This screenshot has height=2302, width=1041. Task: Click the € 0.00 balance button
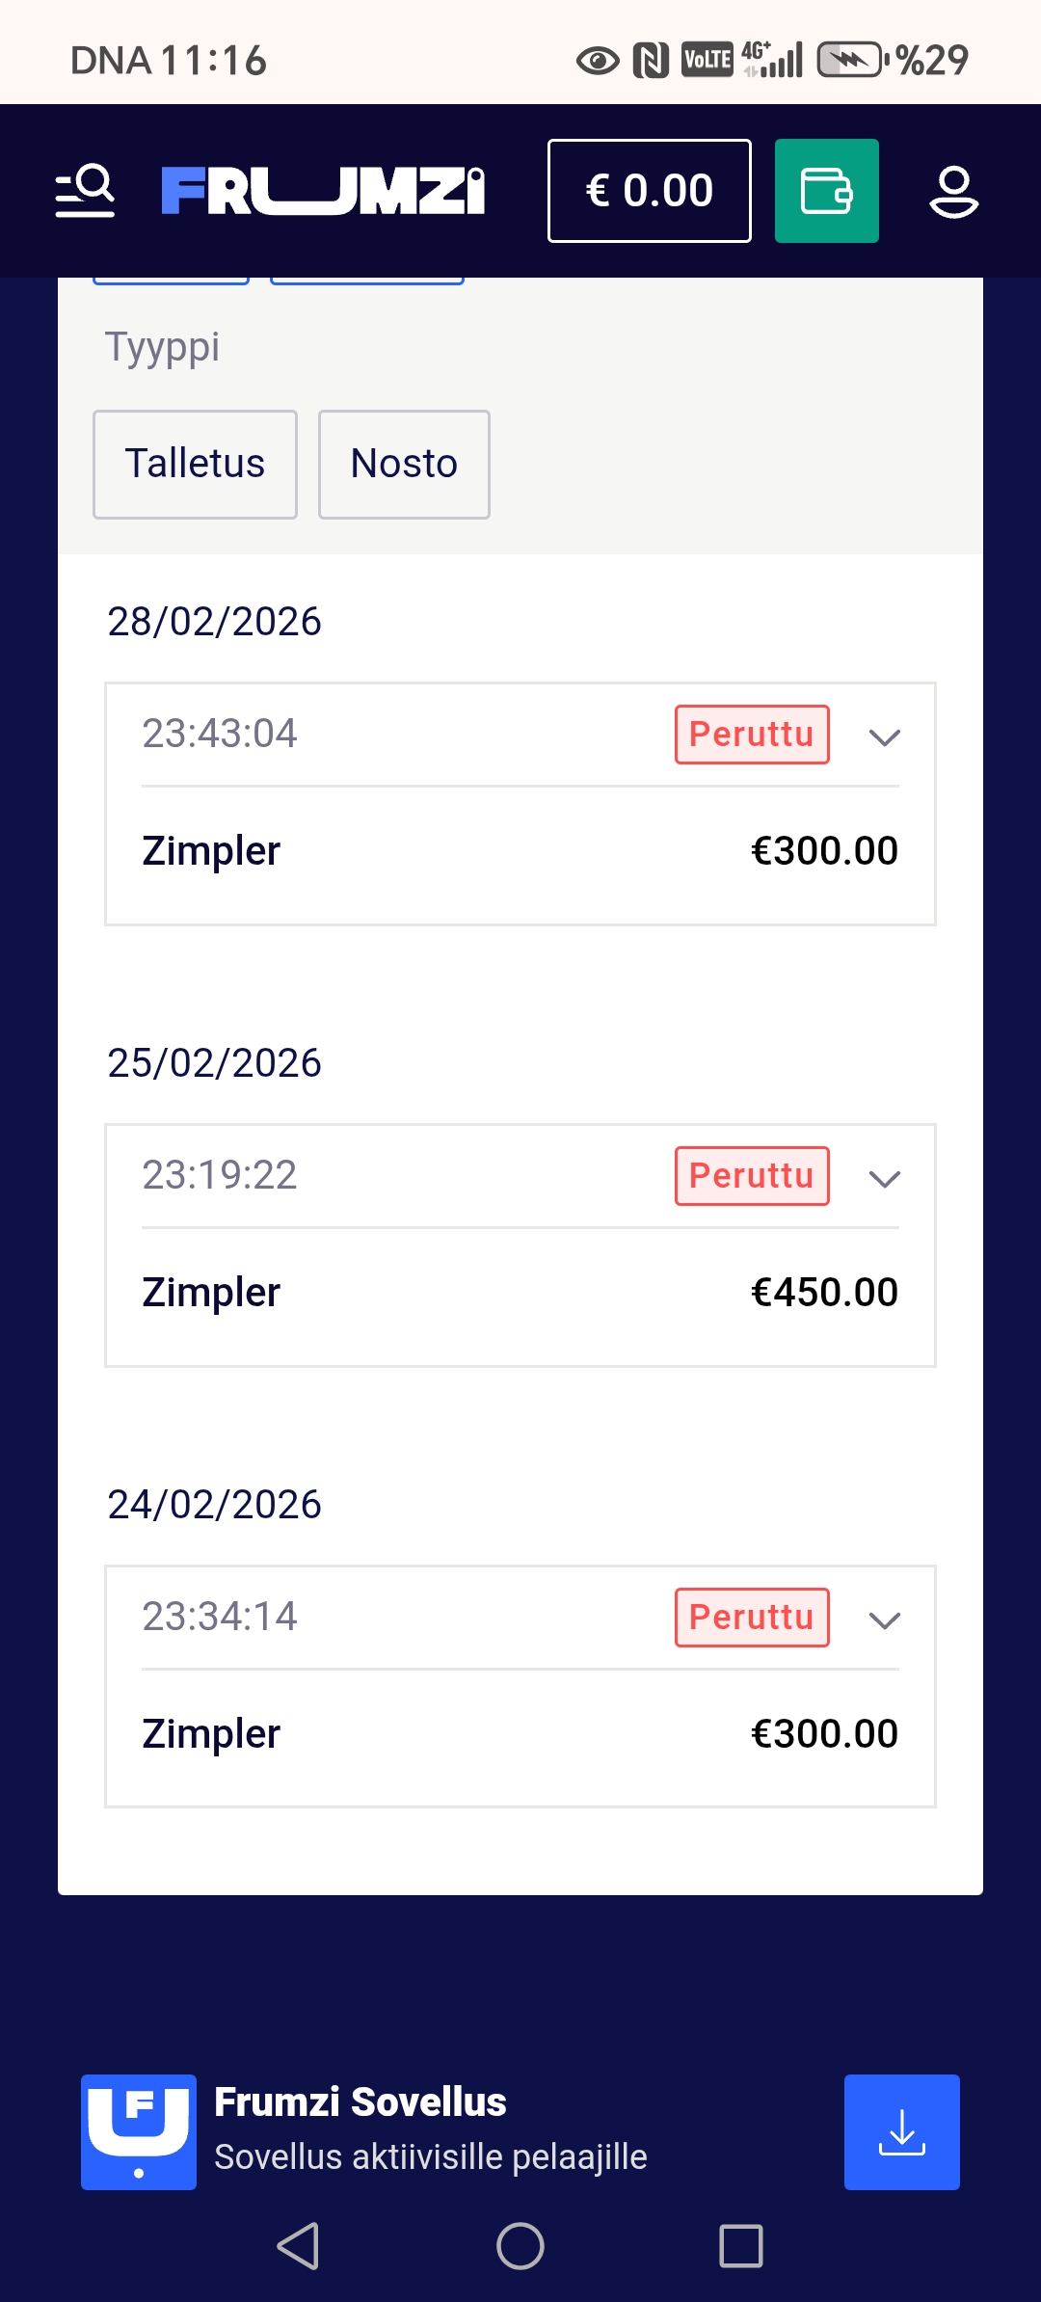pyautogui.click(x=649, y=191)
